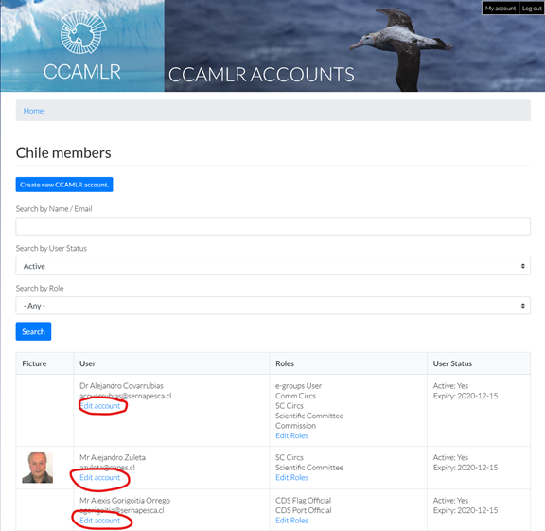Edit account for Dr Alejandro Covarrubias

[100, 406]
